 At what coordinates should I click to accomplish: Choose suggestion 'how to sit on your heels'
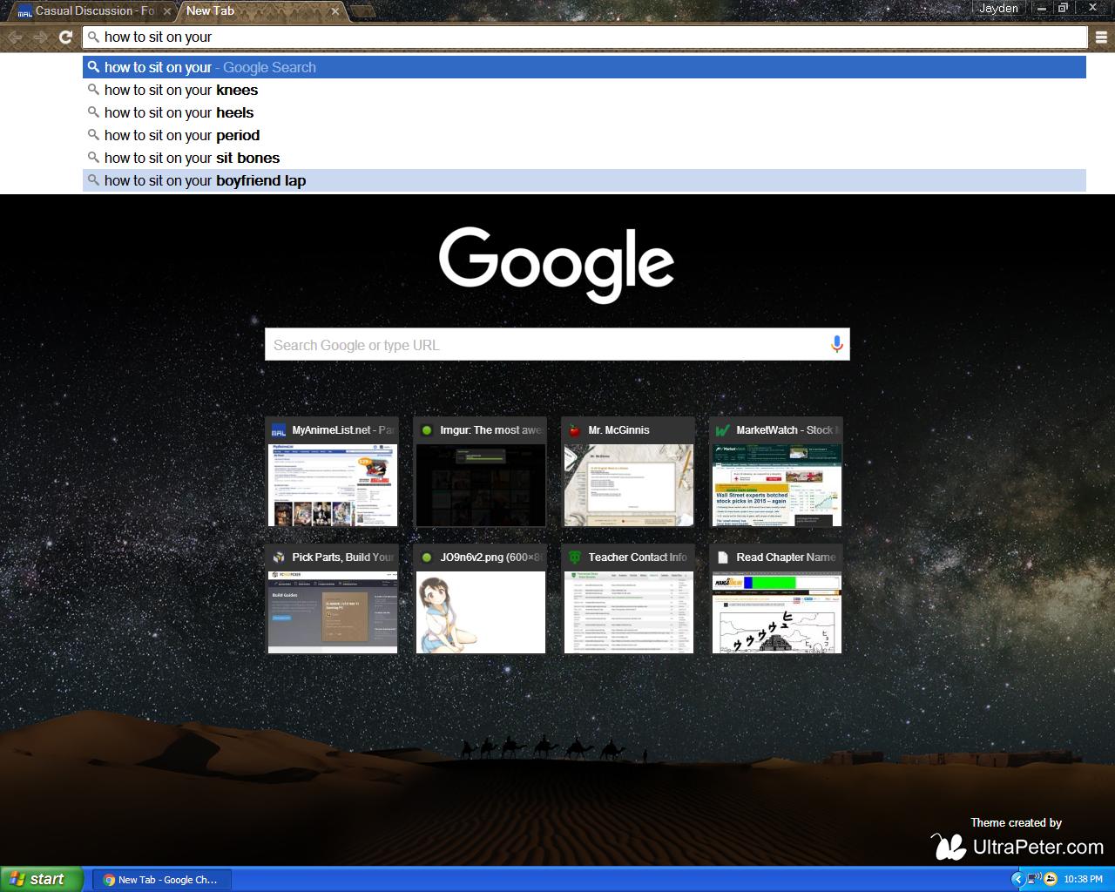tap(179, 112)
